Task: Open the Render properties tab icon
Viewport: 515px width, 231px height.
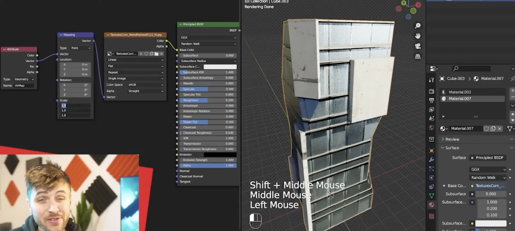Action: pos(431,92)
